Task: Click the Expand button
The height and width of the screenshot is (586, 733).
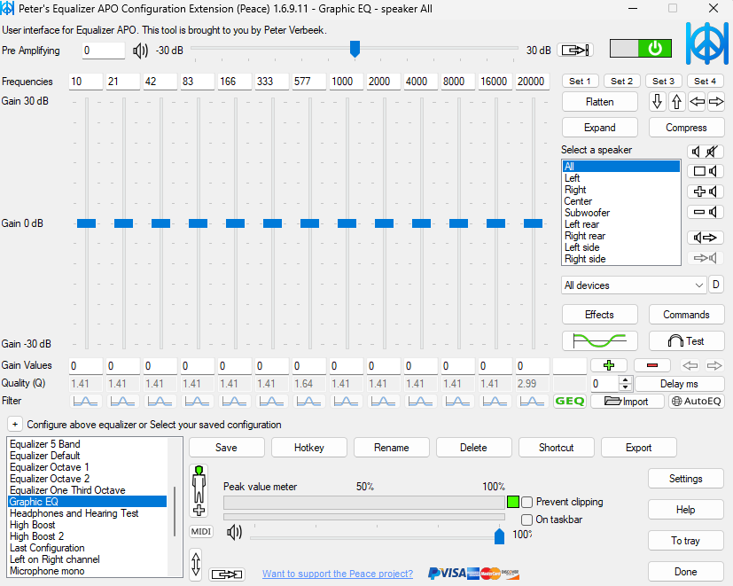Action: [x=600, y=127]
